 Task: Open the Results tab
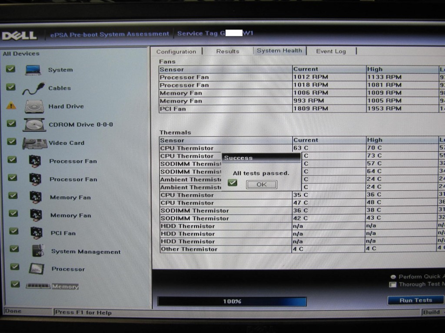pos(228,51)
